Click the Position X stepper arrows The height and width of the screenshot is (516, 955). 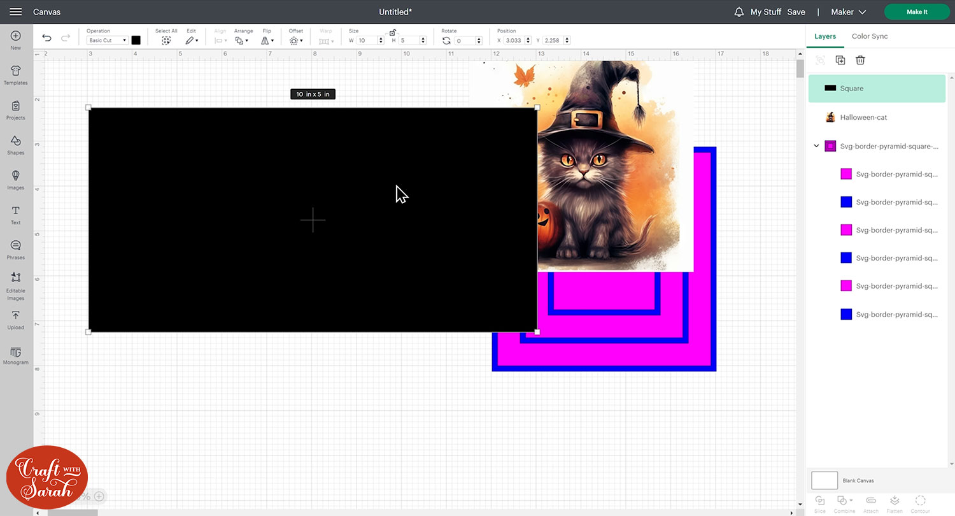pyautogui.click(x=527, y=41)
